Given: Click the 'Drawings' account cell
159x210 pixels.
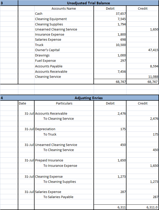Looking at the screenshot, I should [x=64, y=55].
